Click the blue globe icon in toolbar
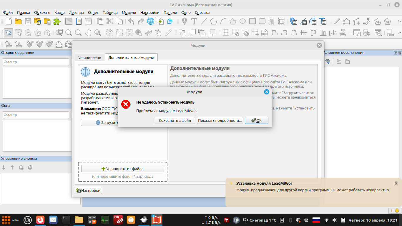This screenshot has width=402, height=226. pos(151,21)
